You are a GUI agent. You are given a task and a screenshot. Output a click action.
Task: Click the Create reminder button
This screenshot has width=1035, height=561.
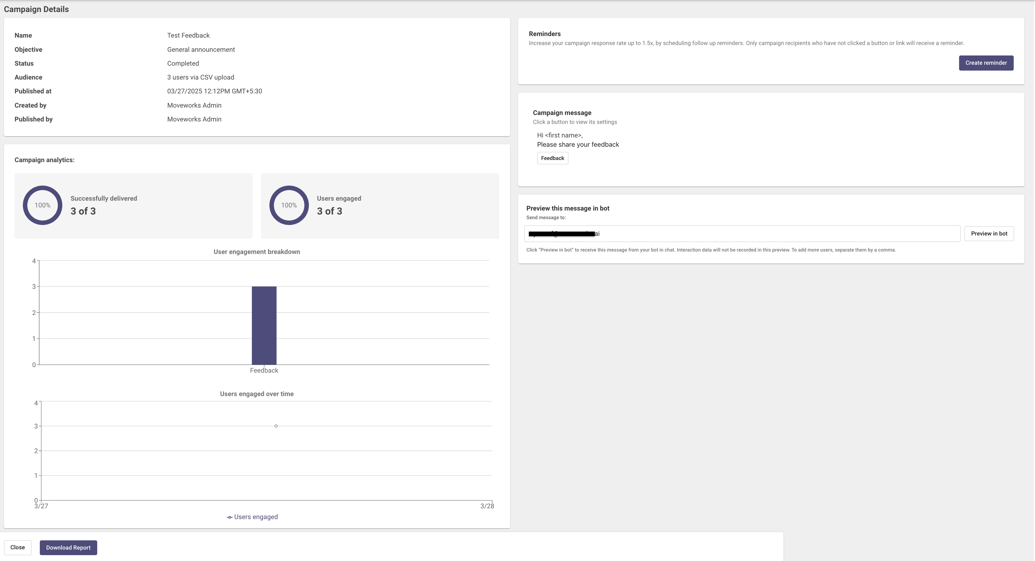[986, 63]
